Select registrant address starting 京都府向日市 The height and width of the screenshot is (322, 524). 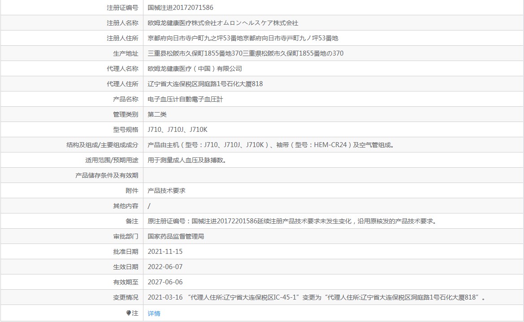click(x=243, y=38)
